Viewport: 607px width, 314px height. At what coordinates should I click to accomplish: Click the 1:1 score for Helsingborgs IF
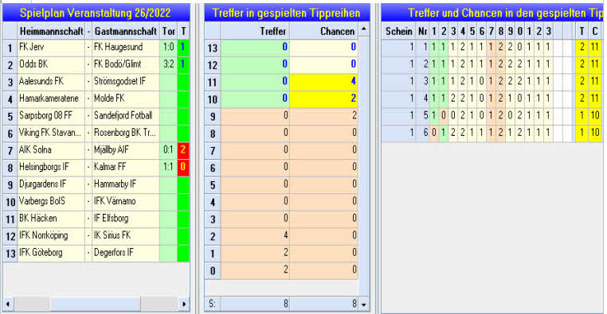[168, 167]
